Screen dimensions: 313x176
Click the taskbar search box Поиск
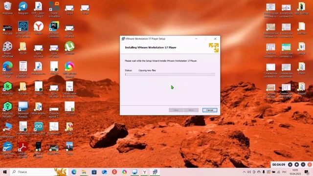click(x=39, y=172)
